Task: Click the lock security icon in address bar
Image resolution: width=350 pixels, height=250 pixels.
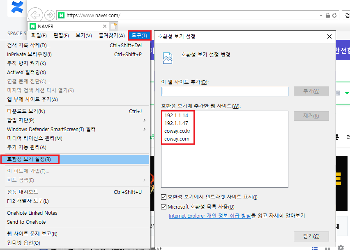Action: pyautogui.click(x=327, y=15)
